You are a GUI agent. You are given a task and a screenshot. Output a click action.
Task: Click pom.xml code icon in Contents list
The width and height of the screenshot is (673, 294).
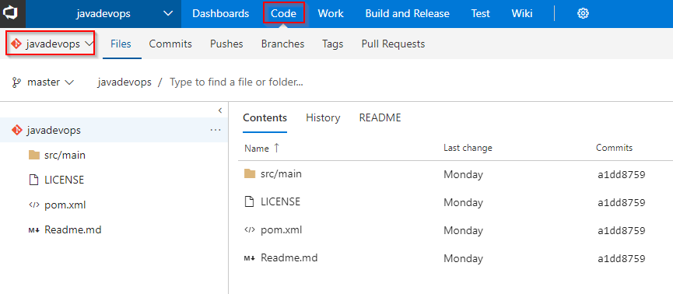(250, 229)
